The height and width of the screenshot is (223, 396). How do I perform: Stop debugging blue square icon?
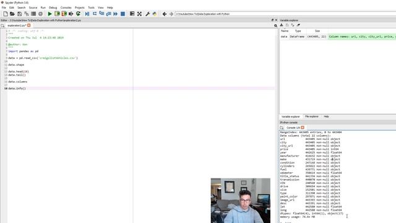coord(123,14)
